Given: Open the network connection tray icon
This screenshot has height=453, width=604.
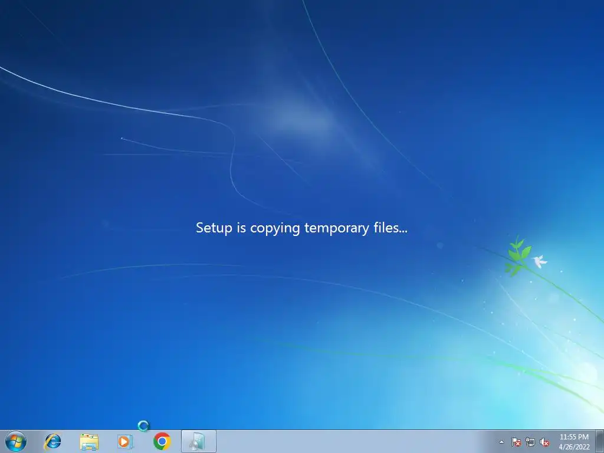Looking at the screenshot, I should click(x=530, y=442).
